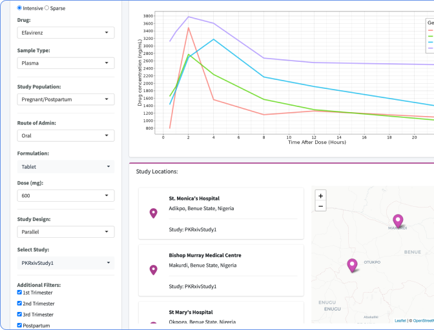This screenshot has height=330, width=434.
Task: Open the Drug dropdown showing Efavirenz
Action: (66, 33)
